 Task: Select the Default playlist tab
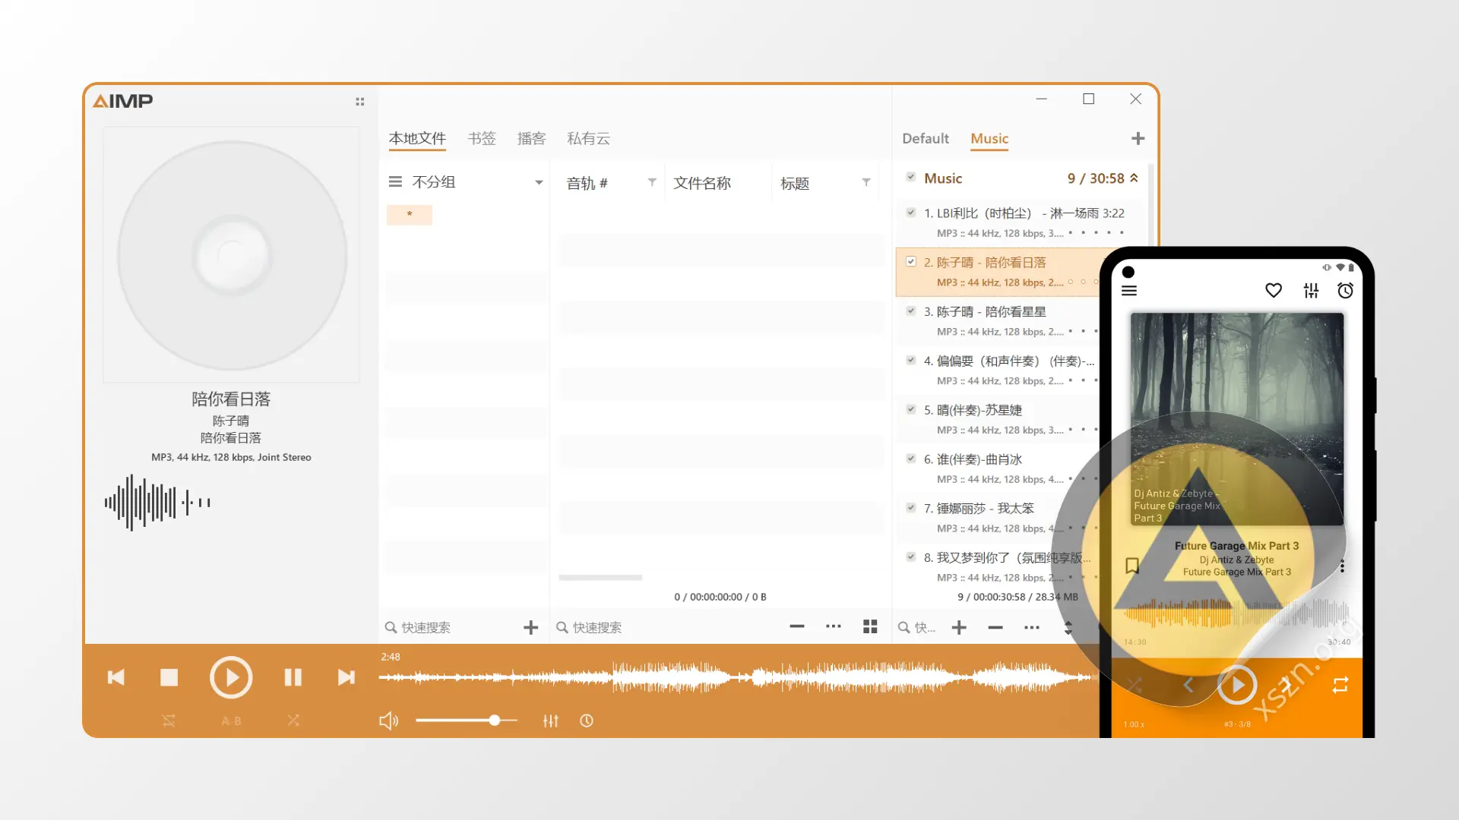click(x=926, y=138)
